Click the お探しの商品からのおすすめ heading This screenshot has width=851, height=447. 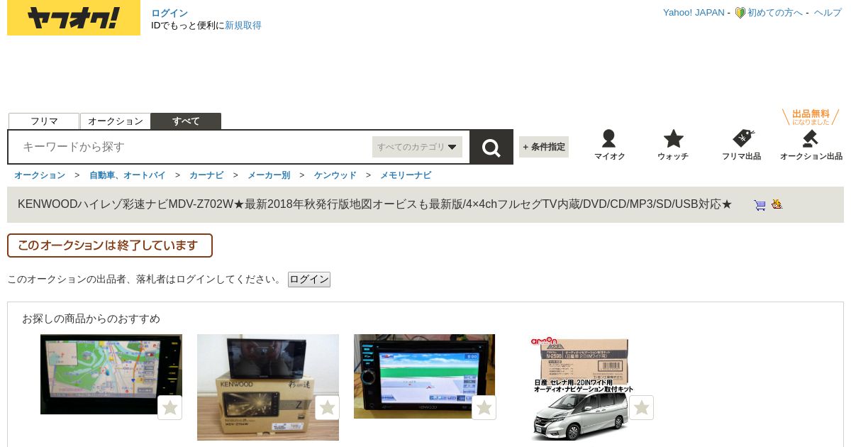91,319
